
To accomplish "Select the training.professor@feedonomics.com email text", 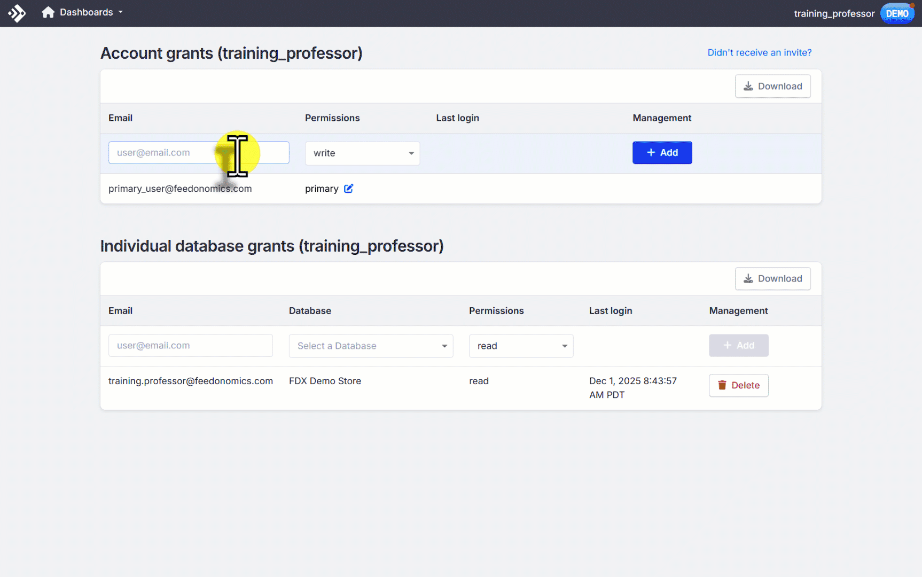I will [x=191, y=381].
